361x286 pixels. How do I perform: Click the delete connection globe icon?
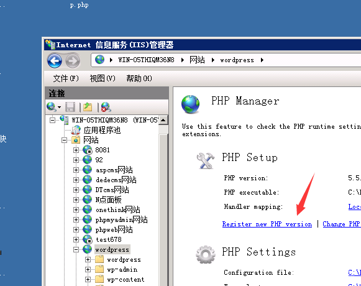tap(106, 107)
